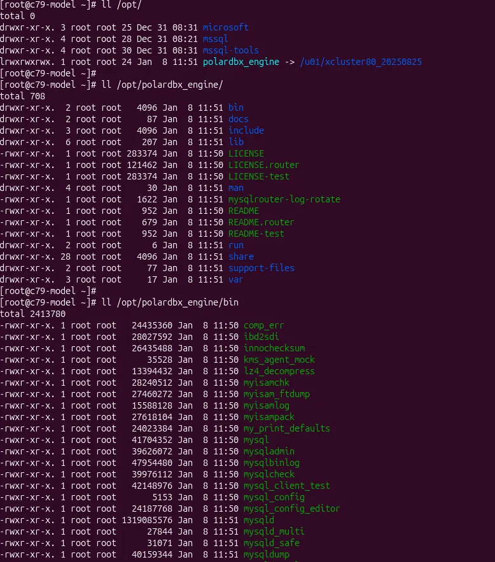Click the support-files directory name
Viewport: 495px width, 562px height.
261,268
